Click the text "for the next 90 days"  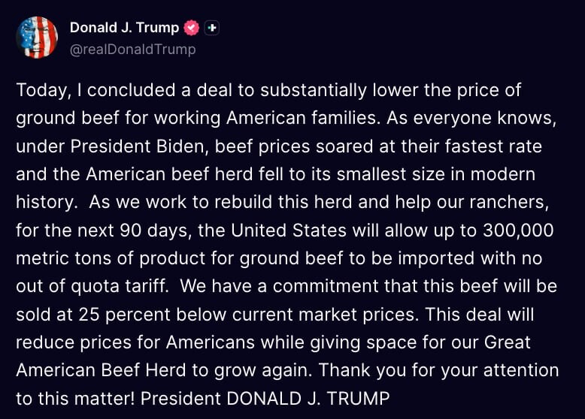103,231
